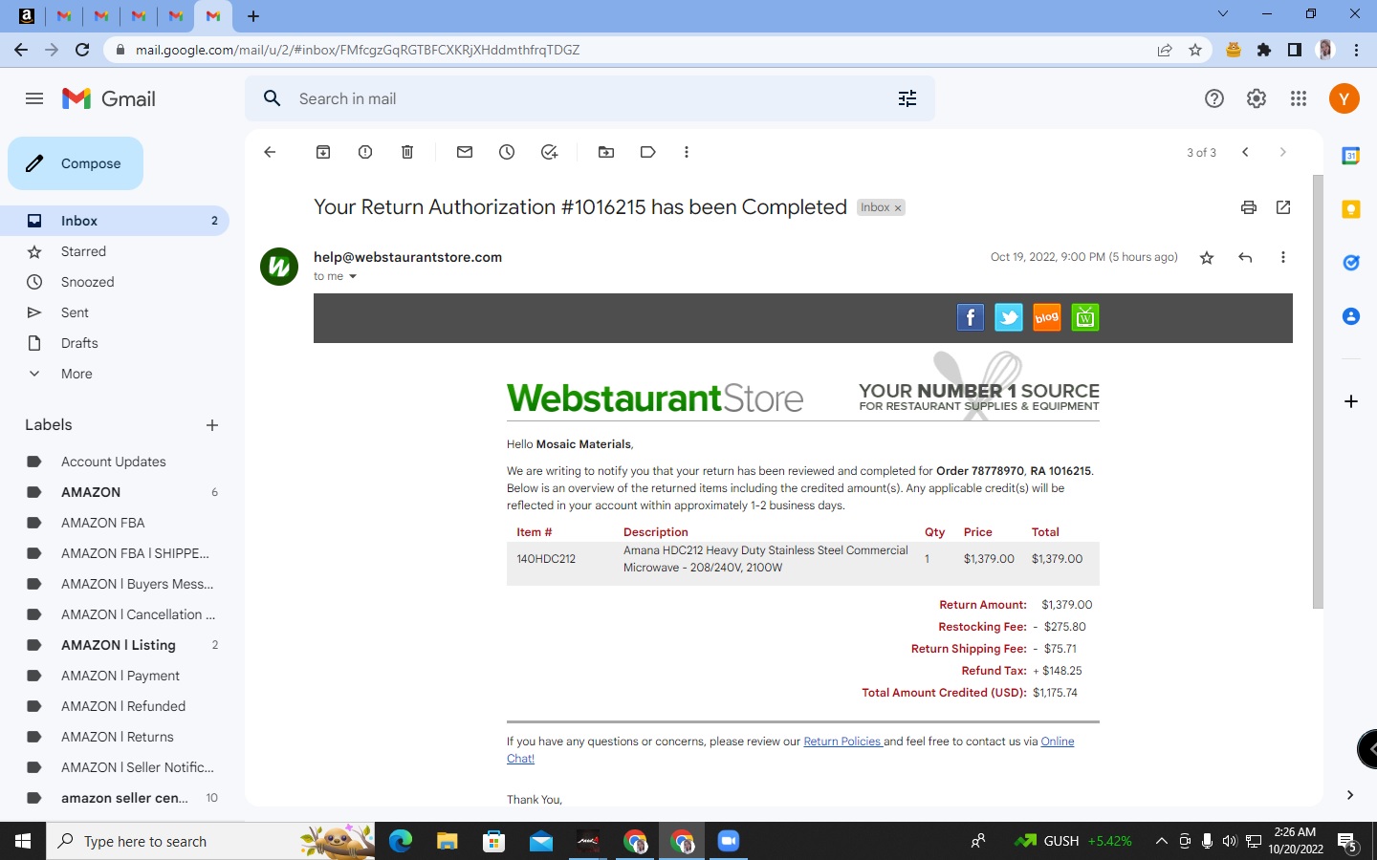Click the Compose button

76,163
